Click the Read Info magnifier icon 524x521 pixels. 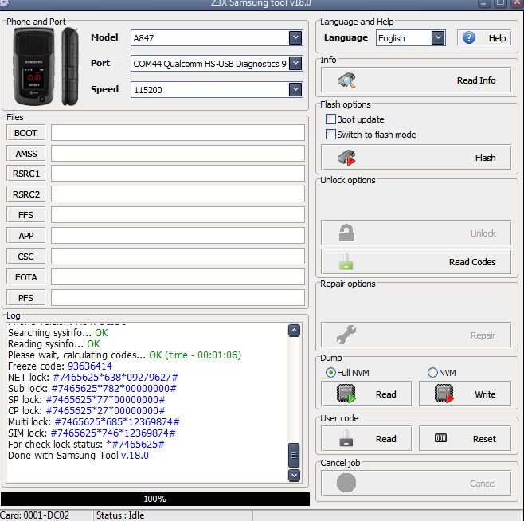(346, 80)
